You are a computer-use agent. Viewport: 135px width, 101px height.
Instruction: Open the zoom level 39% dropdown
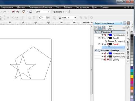49,12
